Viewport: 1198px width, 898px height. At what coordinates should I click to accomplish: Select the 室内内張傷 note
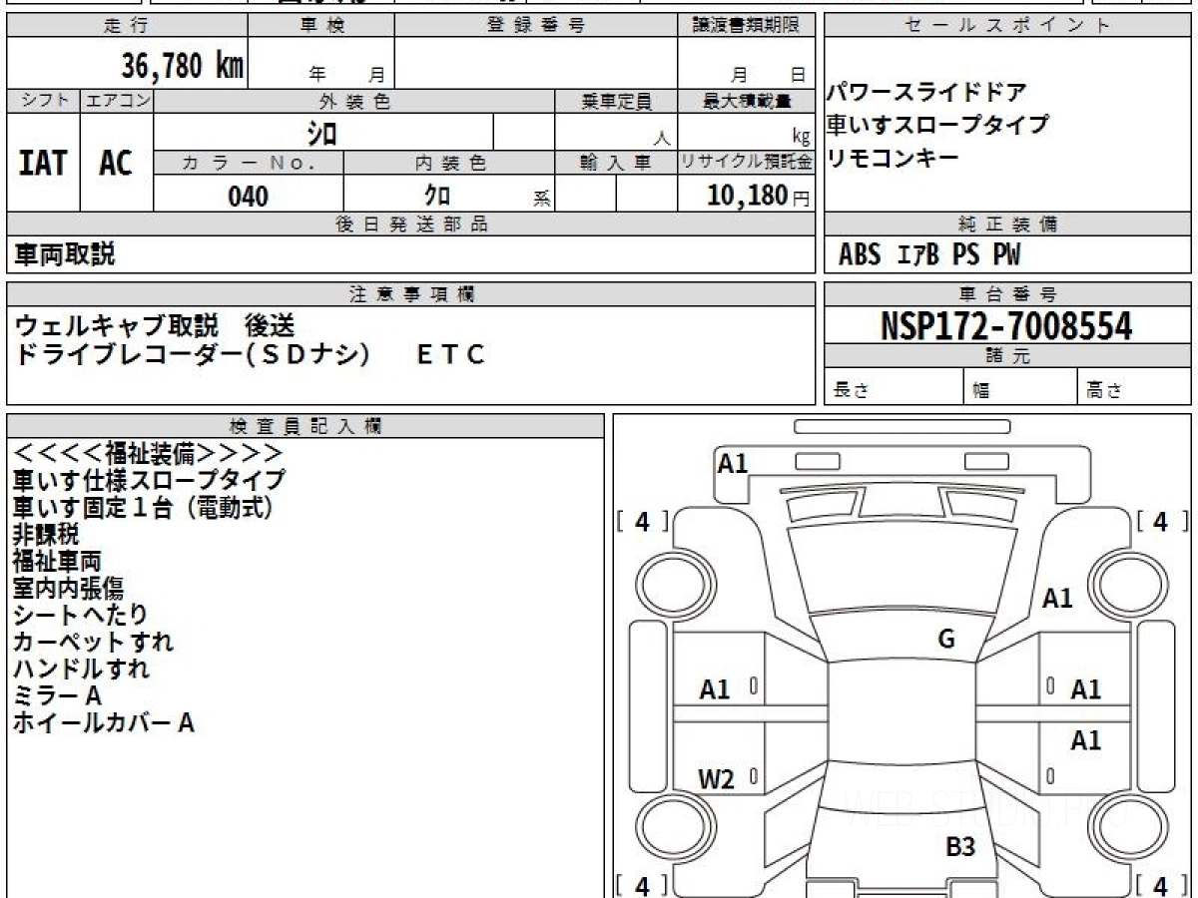(x=68, y=589)
